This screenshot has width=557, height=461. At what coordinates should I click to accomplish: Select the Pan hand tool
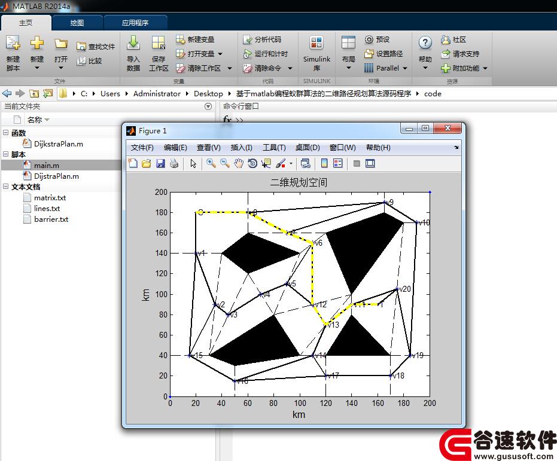click(x=239, y=163)
